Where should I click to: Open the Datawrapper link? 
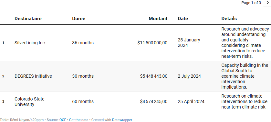(x=122, y=120)
